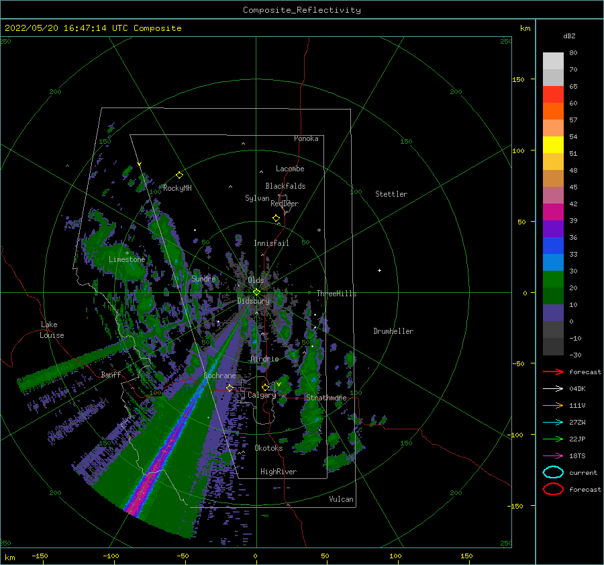Select the slate 0–10 dBZ swatch
Image resolution: width=604 pixels, height=565 pixels.
[553, 313]
